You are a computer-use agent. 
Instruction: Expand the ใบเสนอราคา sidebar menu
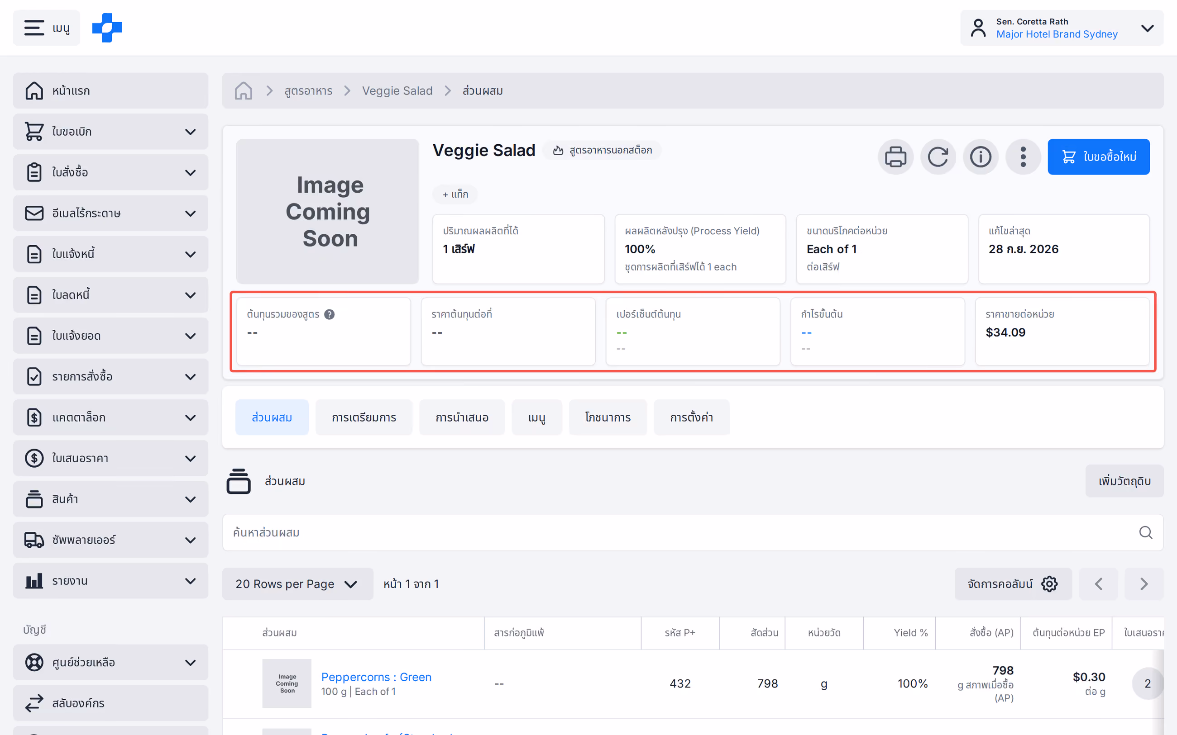(x=111, y=458)
